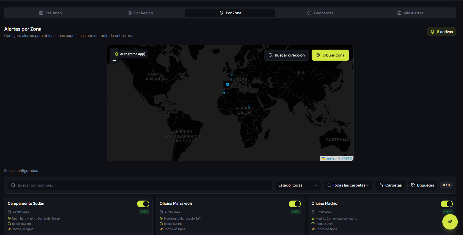The width and height of the screenshot is (463, 235).
Task: Switch to the Geocercas tab
Action: click(320, 13)
